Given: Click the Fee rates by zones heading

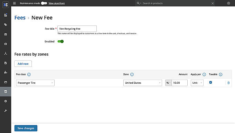Looking at the screenshot, I should (31, 54).
